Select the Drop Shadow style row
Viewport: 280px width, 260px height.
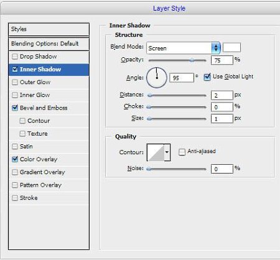pos(49,57)
